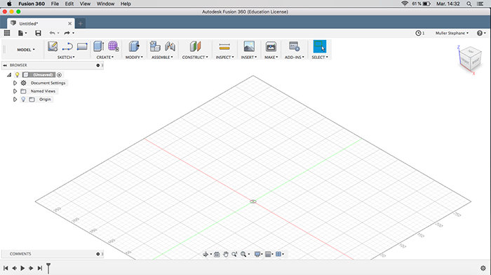Open the CREATE dropdown menu
491x275 pixels.
pos(105,58)
